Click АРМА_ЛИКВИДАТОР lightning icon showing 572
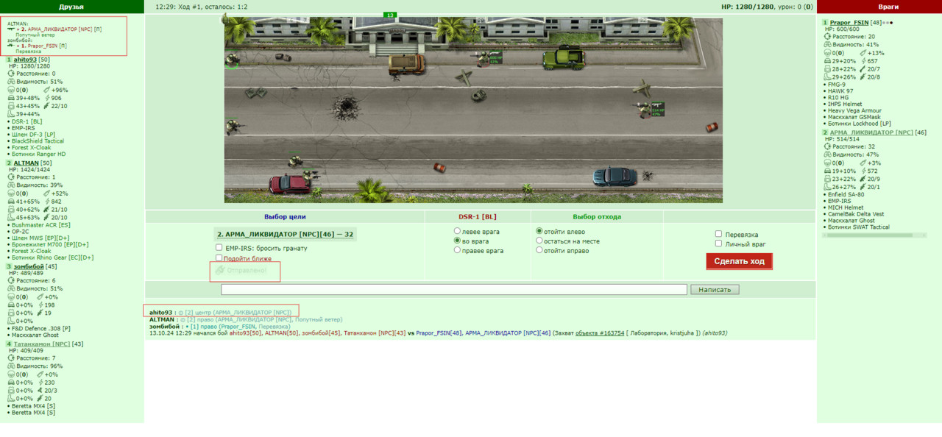This screenshot has width=942, height=437. point(864,171)
